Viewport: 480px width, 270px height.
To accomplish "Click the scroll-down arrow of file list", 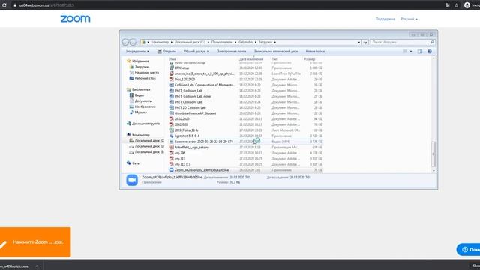I will (x=433, y=171).
